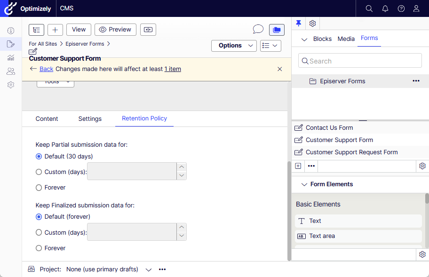Viewport: 429px width, 277px height.
Task: Open the Options dropdown
Action: pos(234,46)
